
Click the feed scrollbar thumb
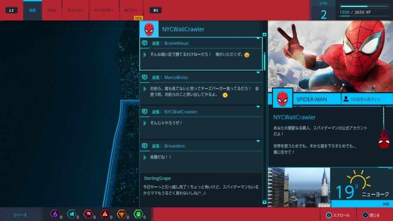pos(264,61)
